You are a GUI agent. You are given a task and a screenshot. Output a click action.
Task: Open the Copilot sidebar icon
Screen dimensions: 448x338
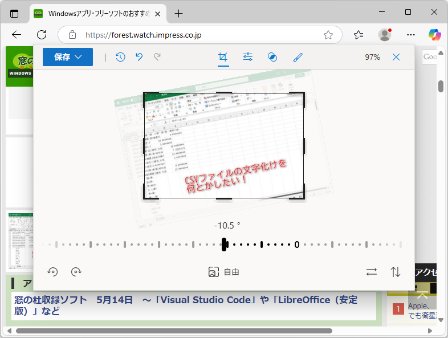pyautogui.click(x=434, y=35)
